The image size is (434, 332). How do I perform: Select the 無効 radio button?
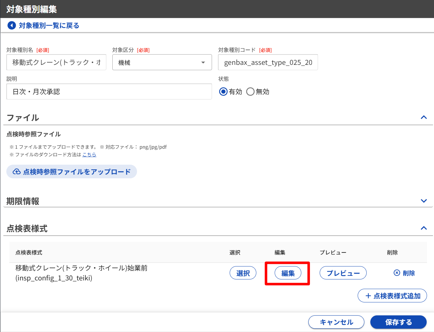click(250, 92)
